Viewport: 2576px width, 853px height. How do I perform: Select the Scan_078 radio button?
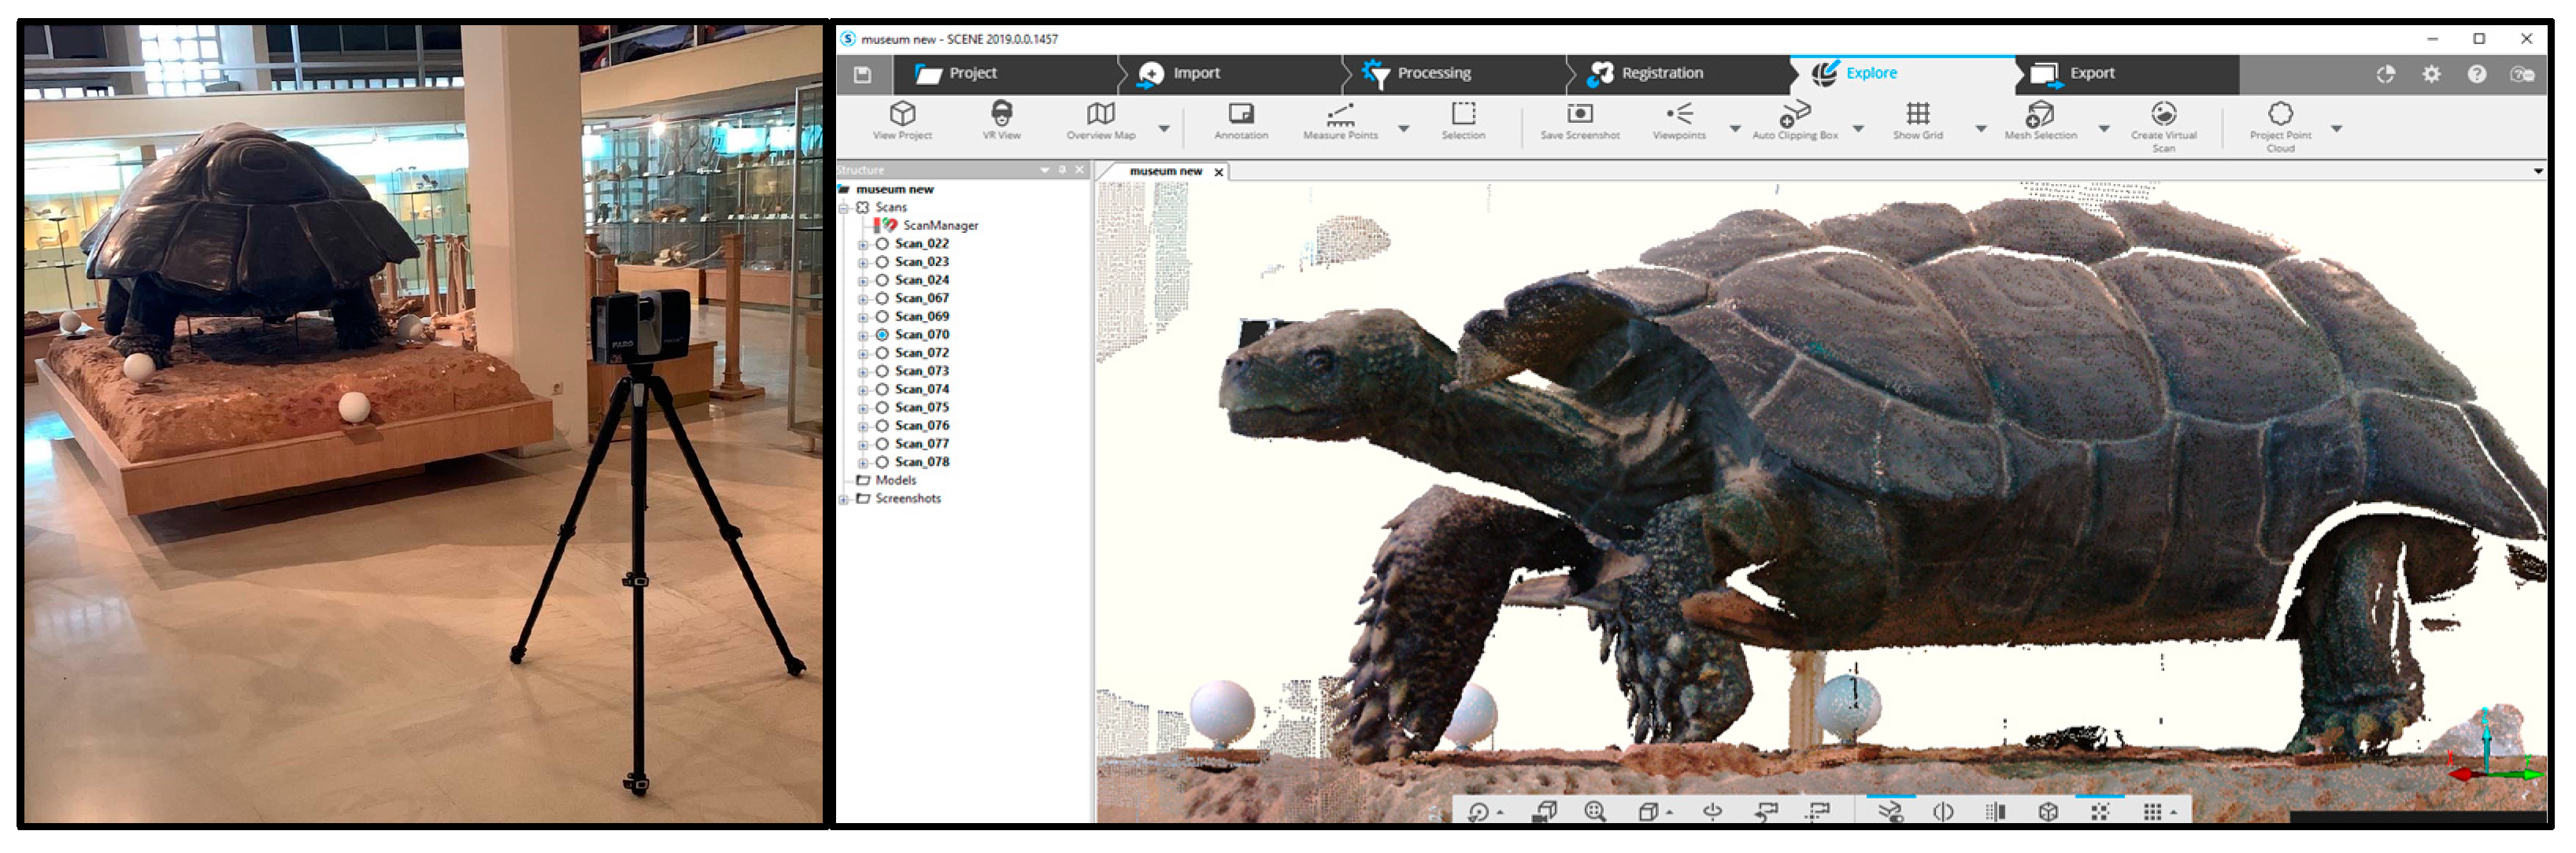point(882,463)
